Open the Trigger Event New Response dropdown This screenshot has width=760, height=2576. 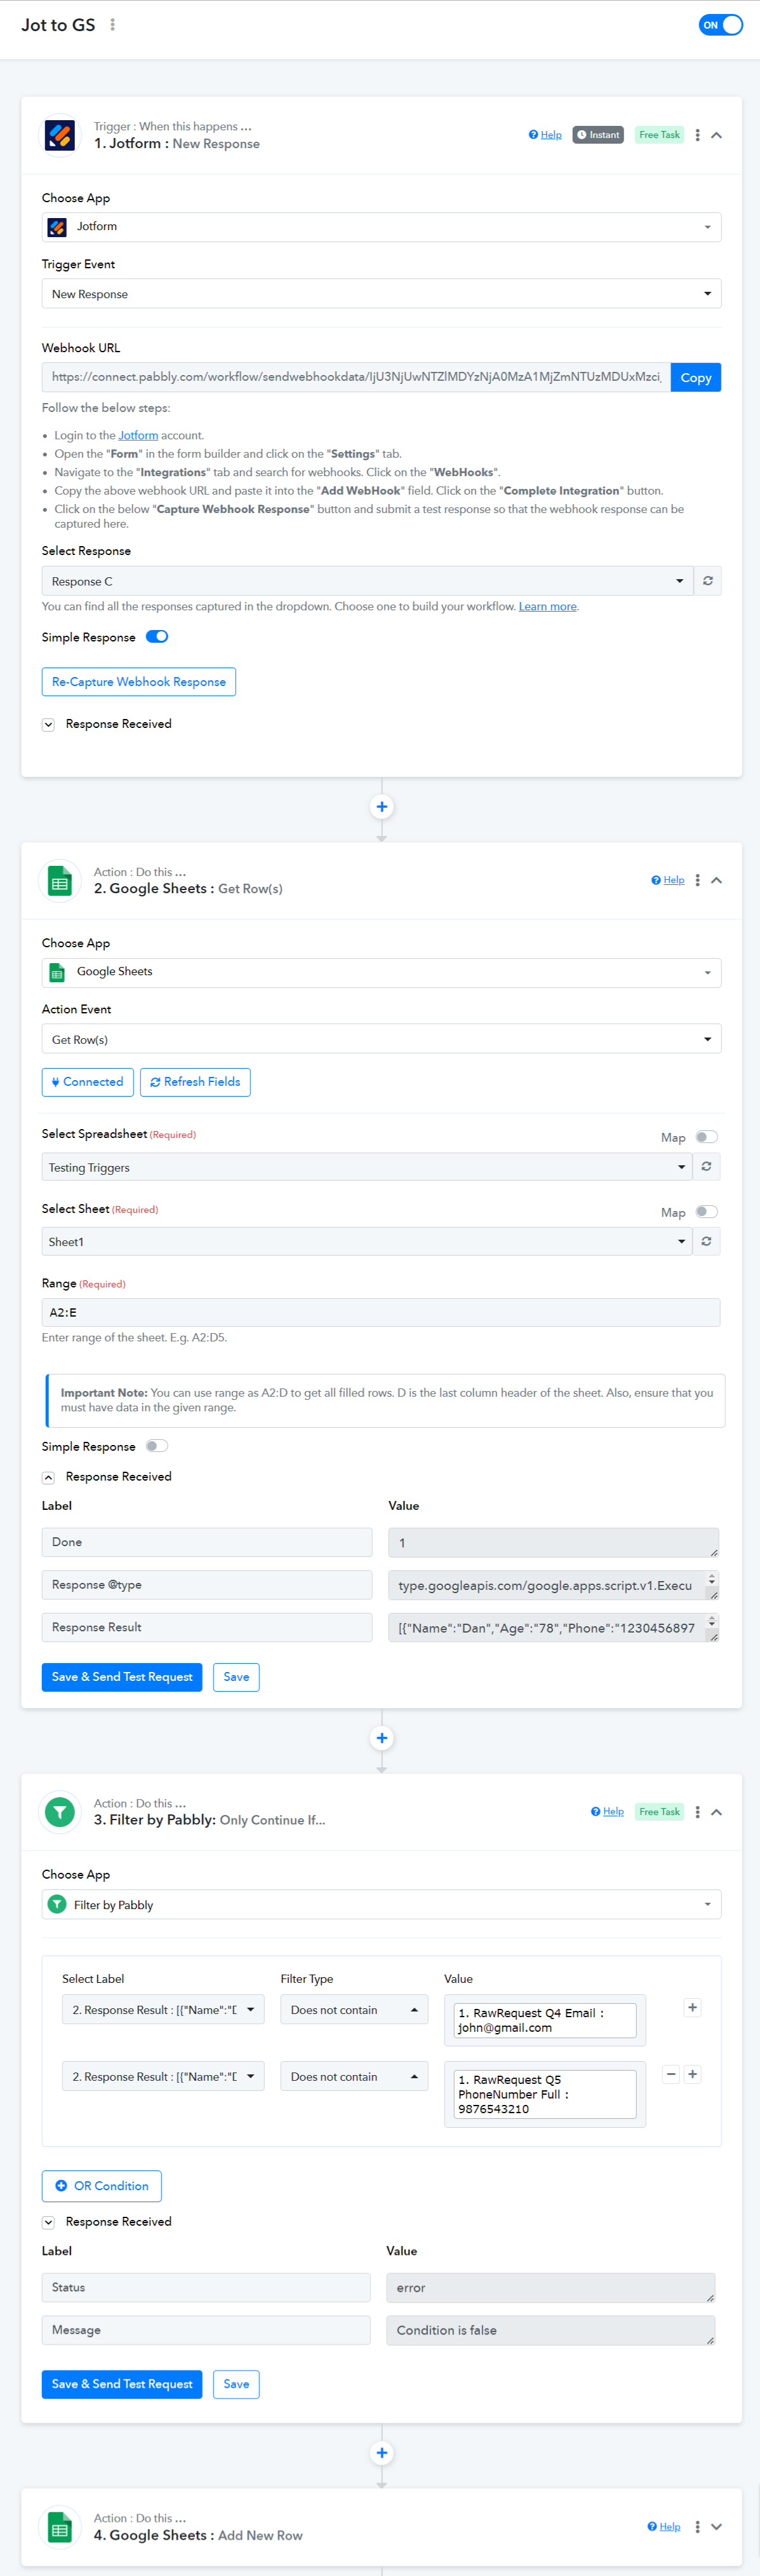coord(382,294)
